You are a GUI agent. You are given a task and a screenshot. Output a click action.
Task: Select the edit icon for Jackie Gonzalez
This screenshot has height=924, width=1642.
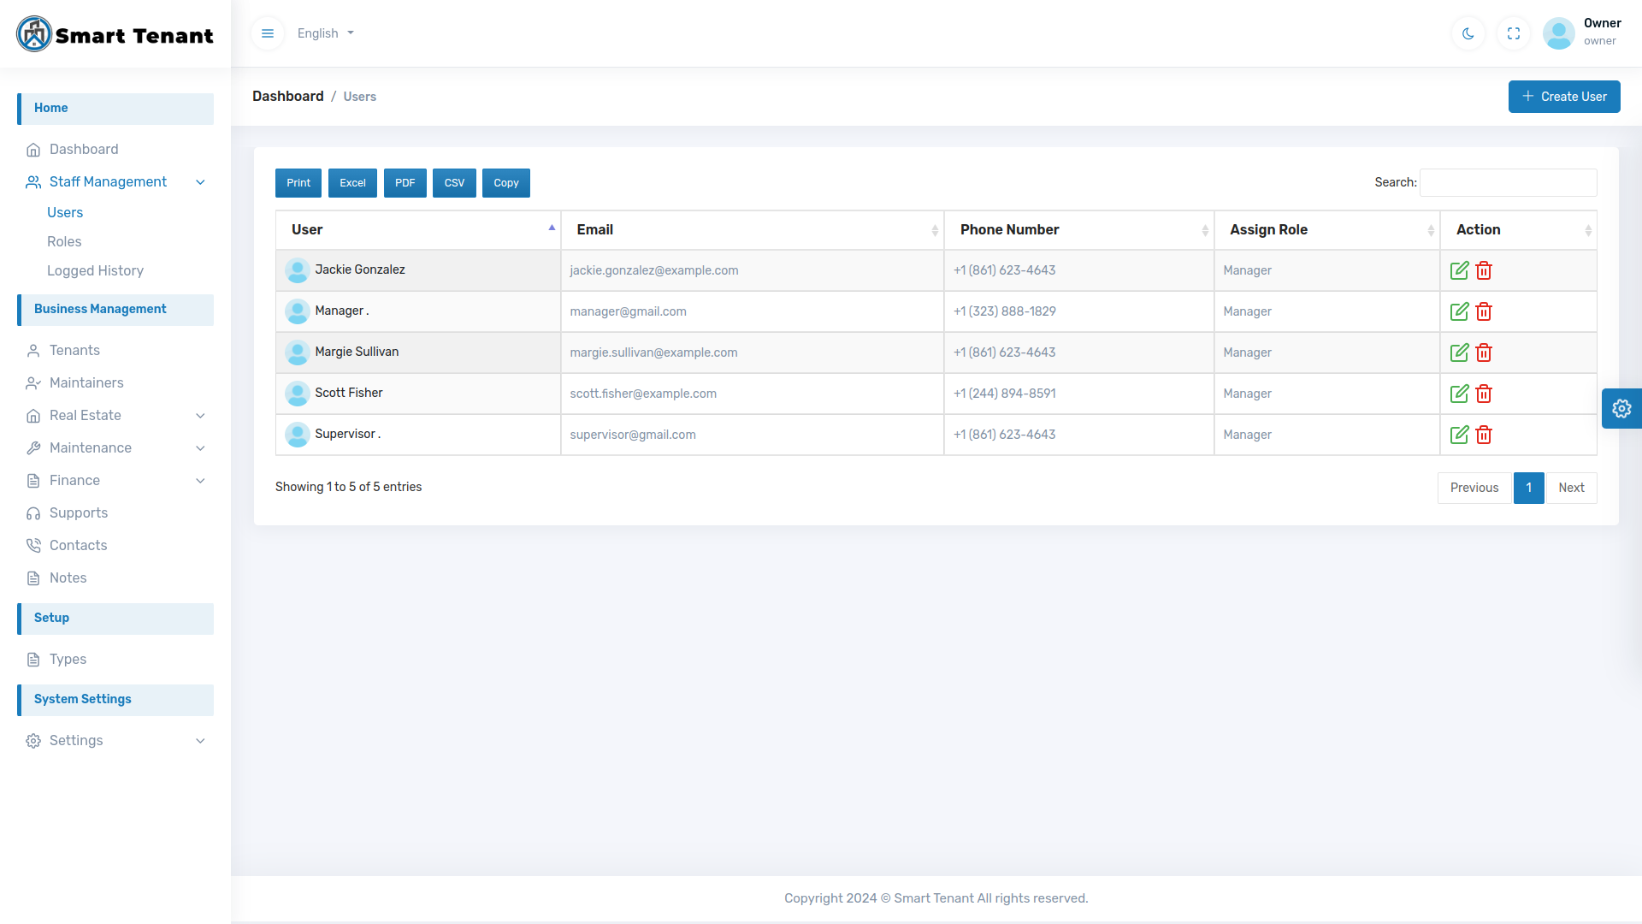coord(1460,269)
